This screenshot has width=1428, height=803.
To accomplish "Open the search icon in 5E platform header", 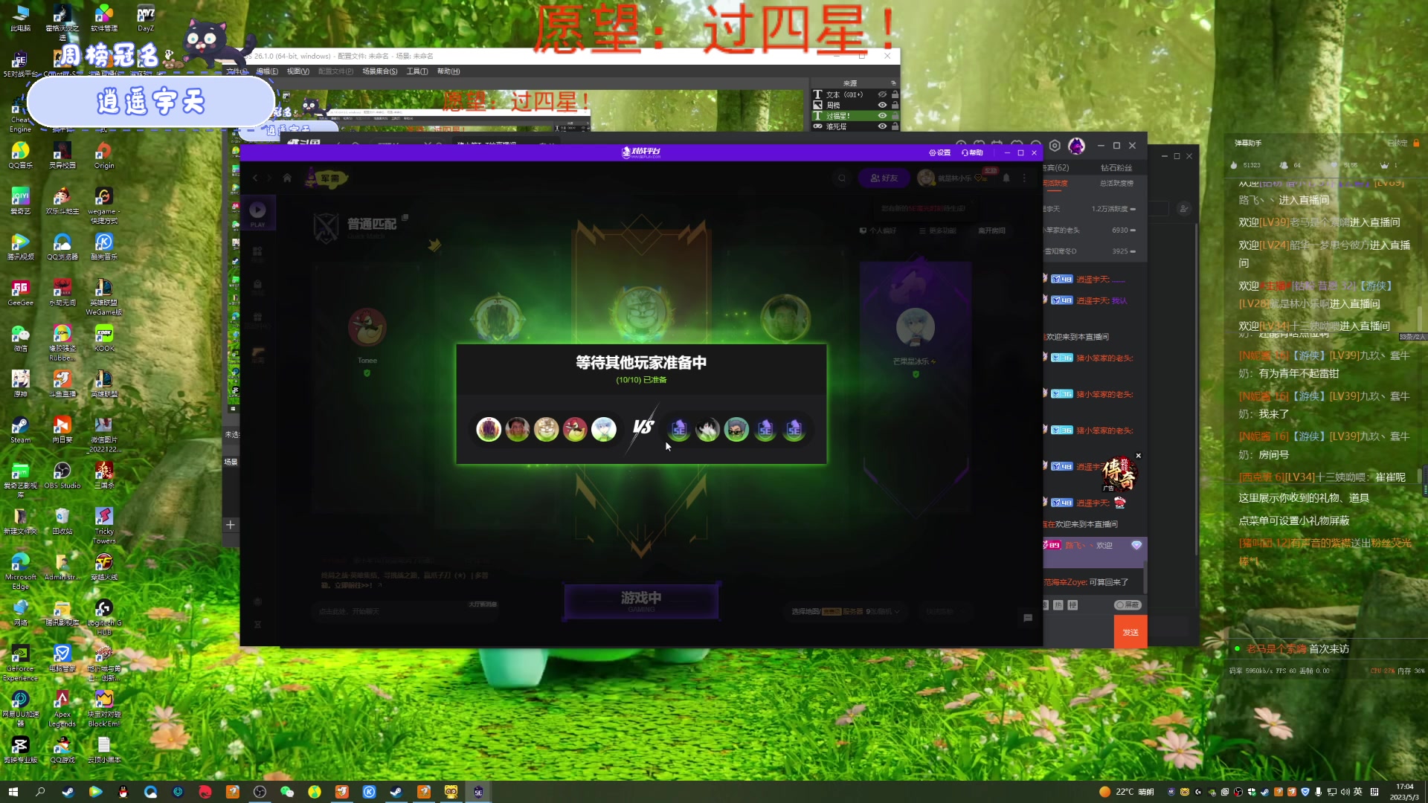I will (842, 178).
